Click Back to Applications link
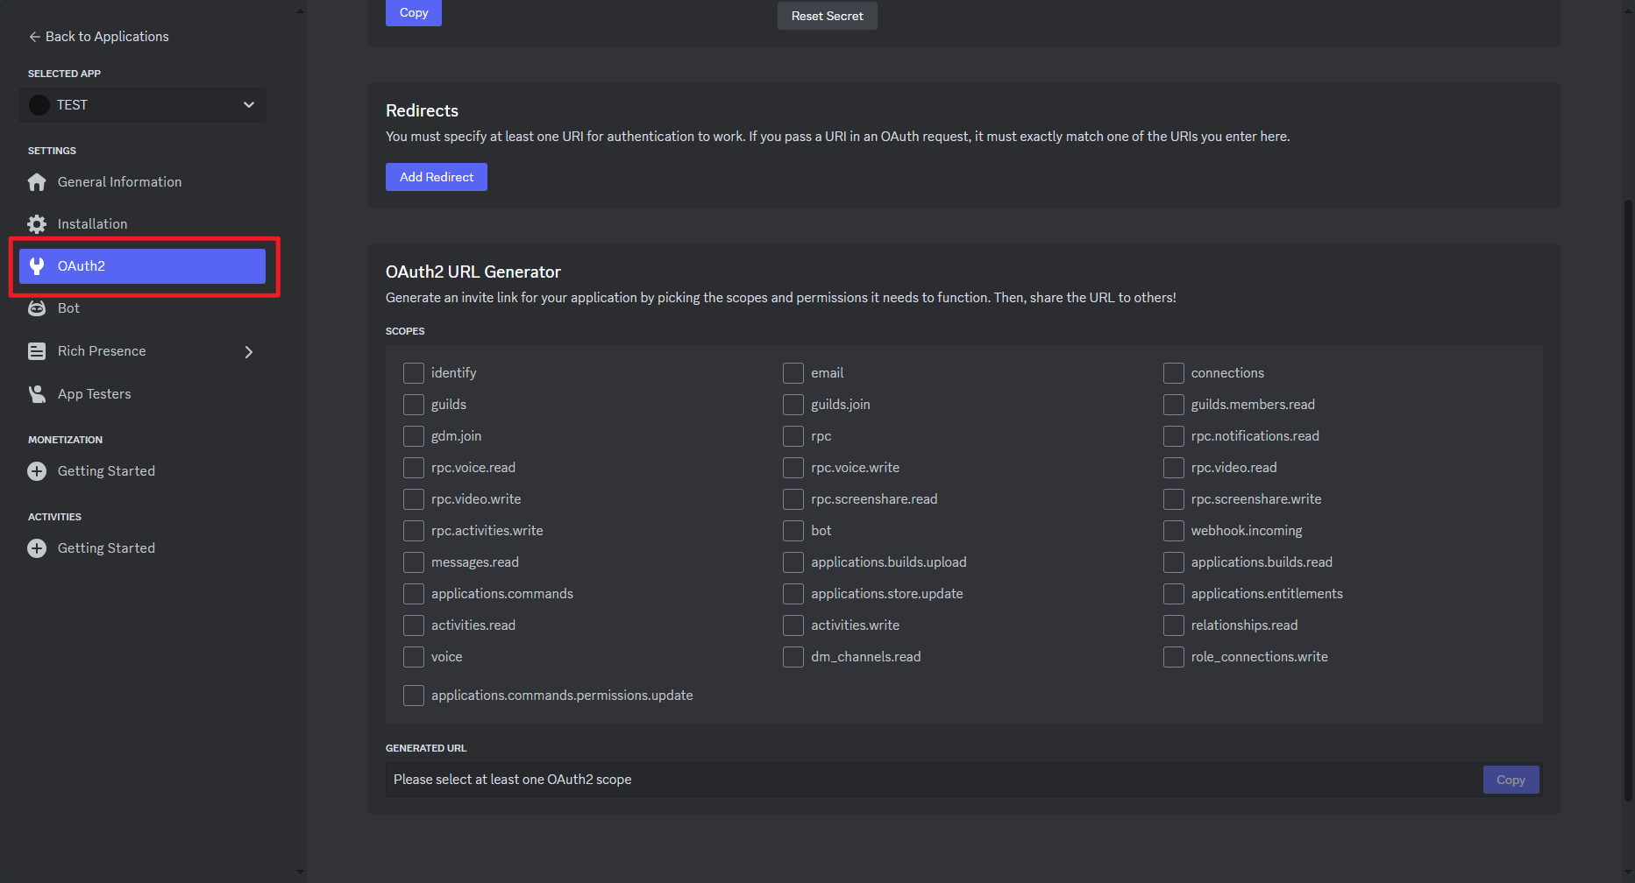The height and width of the screenshot is (883, 1635). (x=98, y=37)
